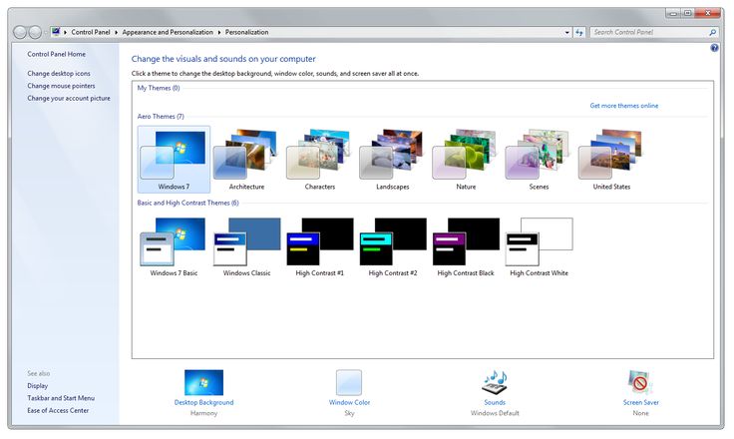Expand the arrow before Control Panel breadcrumb

(x=65, y=32)
